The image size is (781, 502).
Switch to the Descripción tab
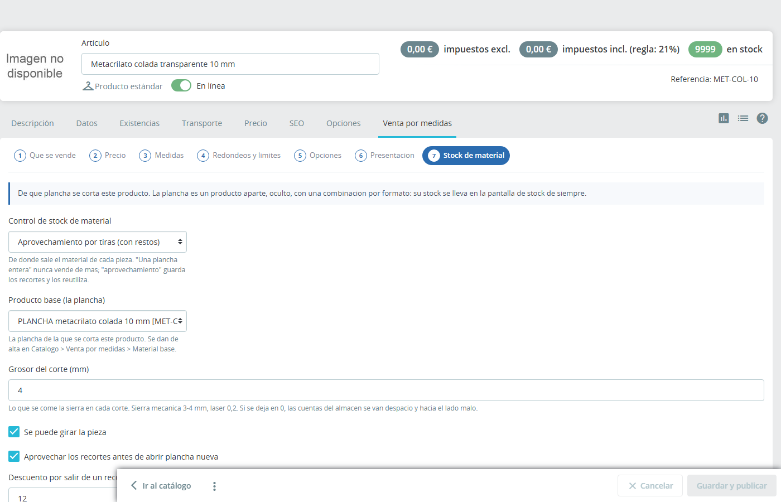[x=32, y=123]
